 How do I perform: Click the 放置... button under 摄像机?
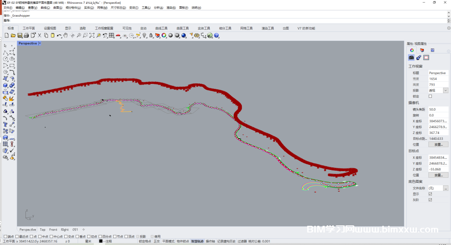coord(438,144)
